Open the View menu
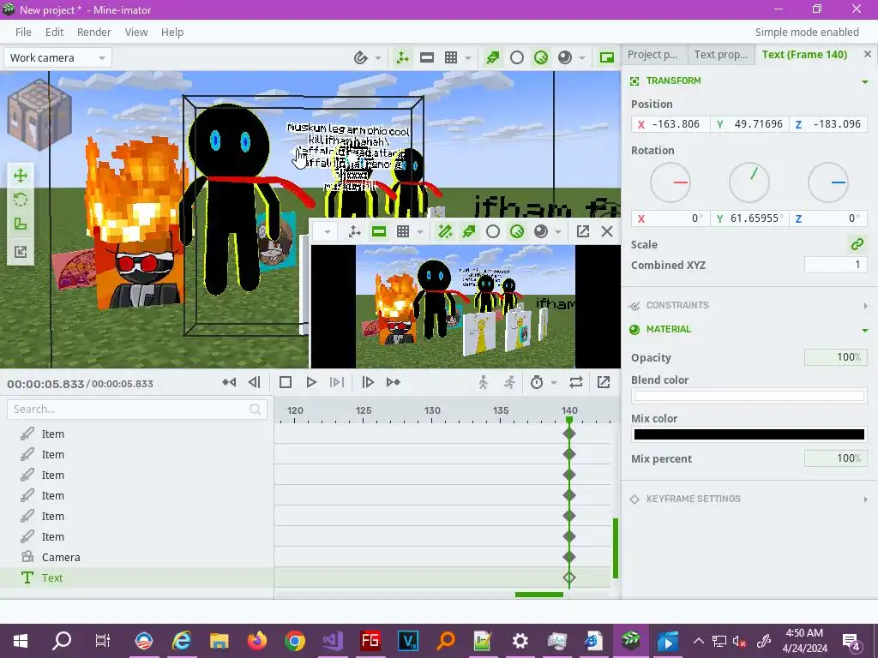The height and width of the screenshot is (658, 878). click(136, 32)
